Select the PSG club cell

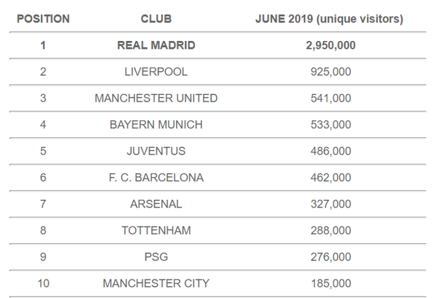(x=156, y=257)
